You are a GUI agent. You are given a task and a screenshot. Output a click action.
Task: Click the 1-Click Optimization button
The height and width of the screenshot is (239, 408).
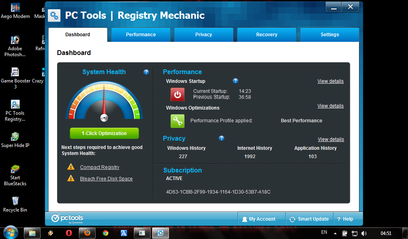[x=104, y=133]
